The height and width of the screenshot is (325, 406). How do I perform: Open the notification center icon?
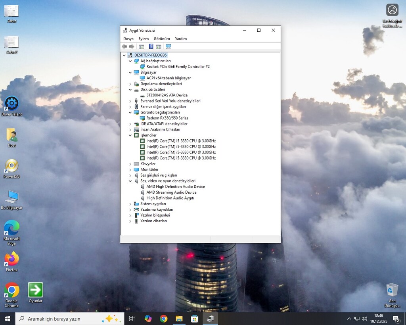pyautogui.click(x=396, y=319)
